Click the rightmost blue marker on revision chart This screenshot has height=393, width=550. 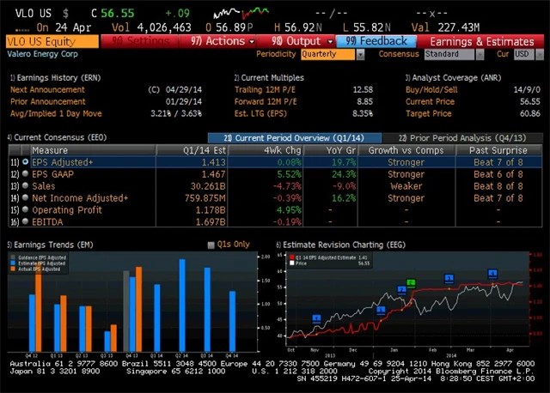(492, 274)
